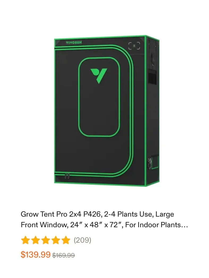The image size is (209, 278).
Task: Click the title line starting Front Window
Action: pyautogui.click(x=104, y=225)
